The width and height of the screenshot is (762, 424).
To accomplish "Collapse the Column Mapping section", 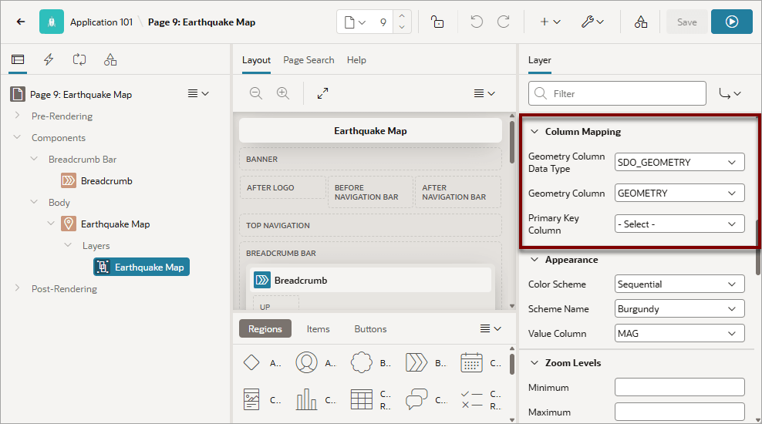I will click(x=534, y=131).
